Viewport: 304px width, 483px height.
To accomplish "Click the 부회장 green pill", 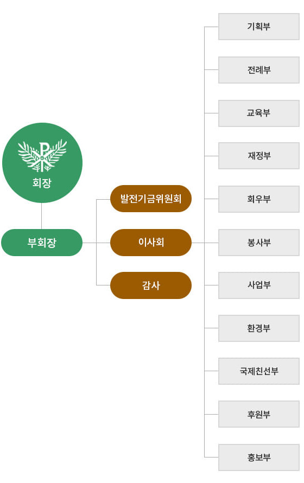I will (42, 243).
